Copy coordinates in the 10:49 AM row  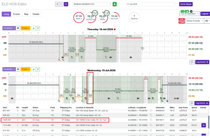(151, 120)
